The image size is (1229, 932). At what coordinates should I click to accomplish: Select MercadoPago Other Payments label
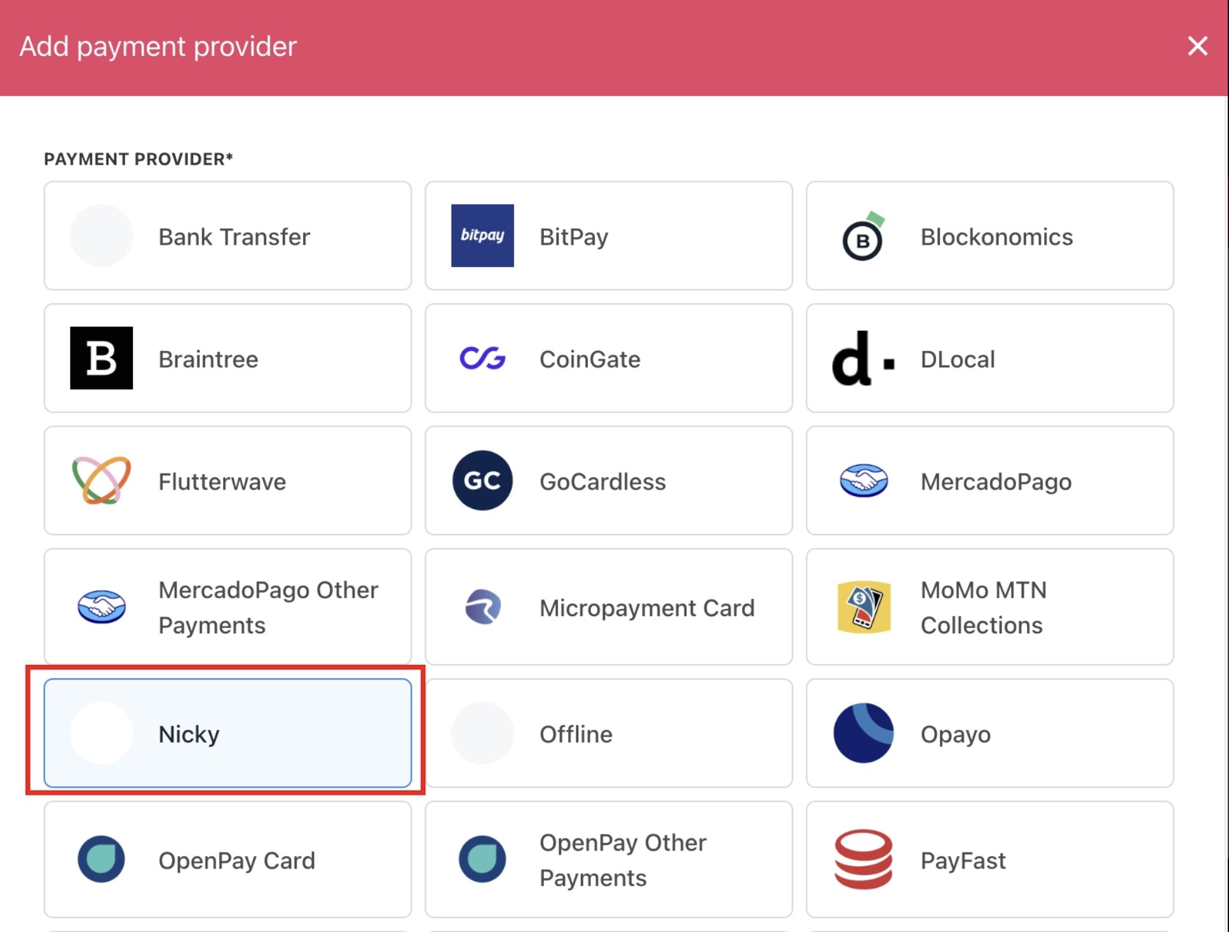(x=268, y=607)
